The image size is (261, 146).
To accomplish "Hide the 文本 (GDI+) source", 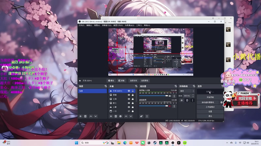I will (x=129, y=91).
